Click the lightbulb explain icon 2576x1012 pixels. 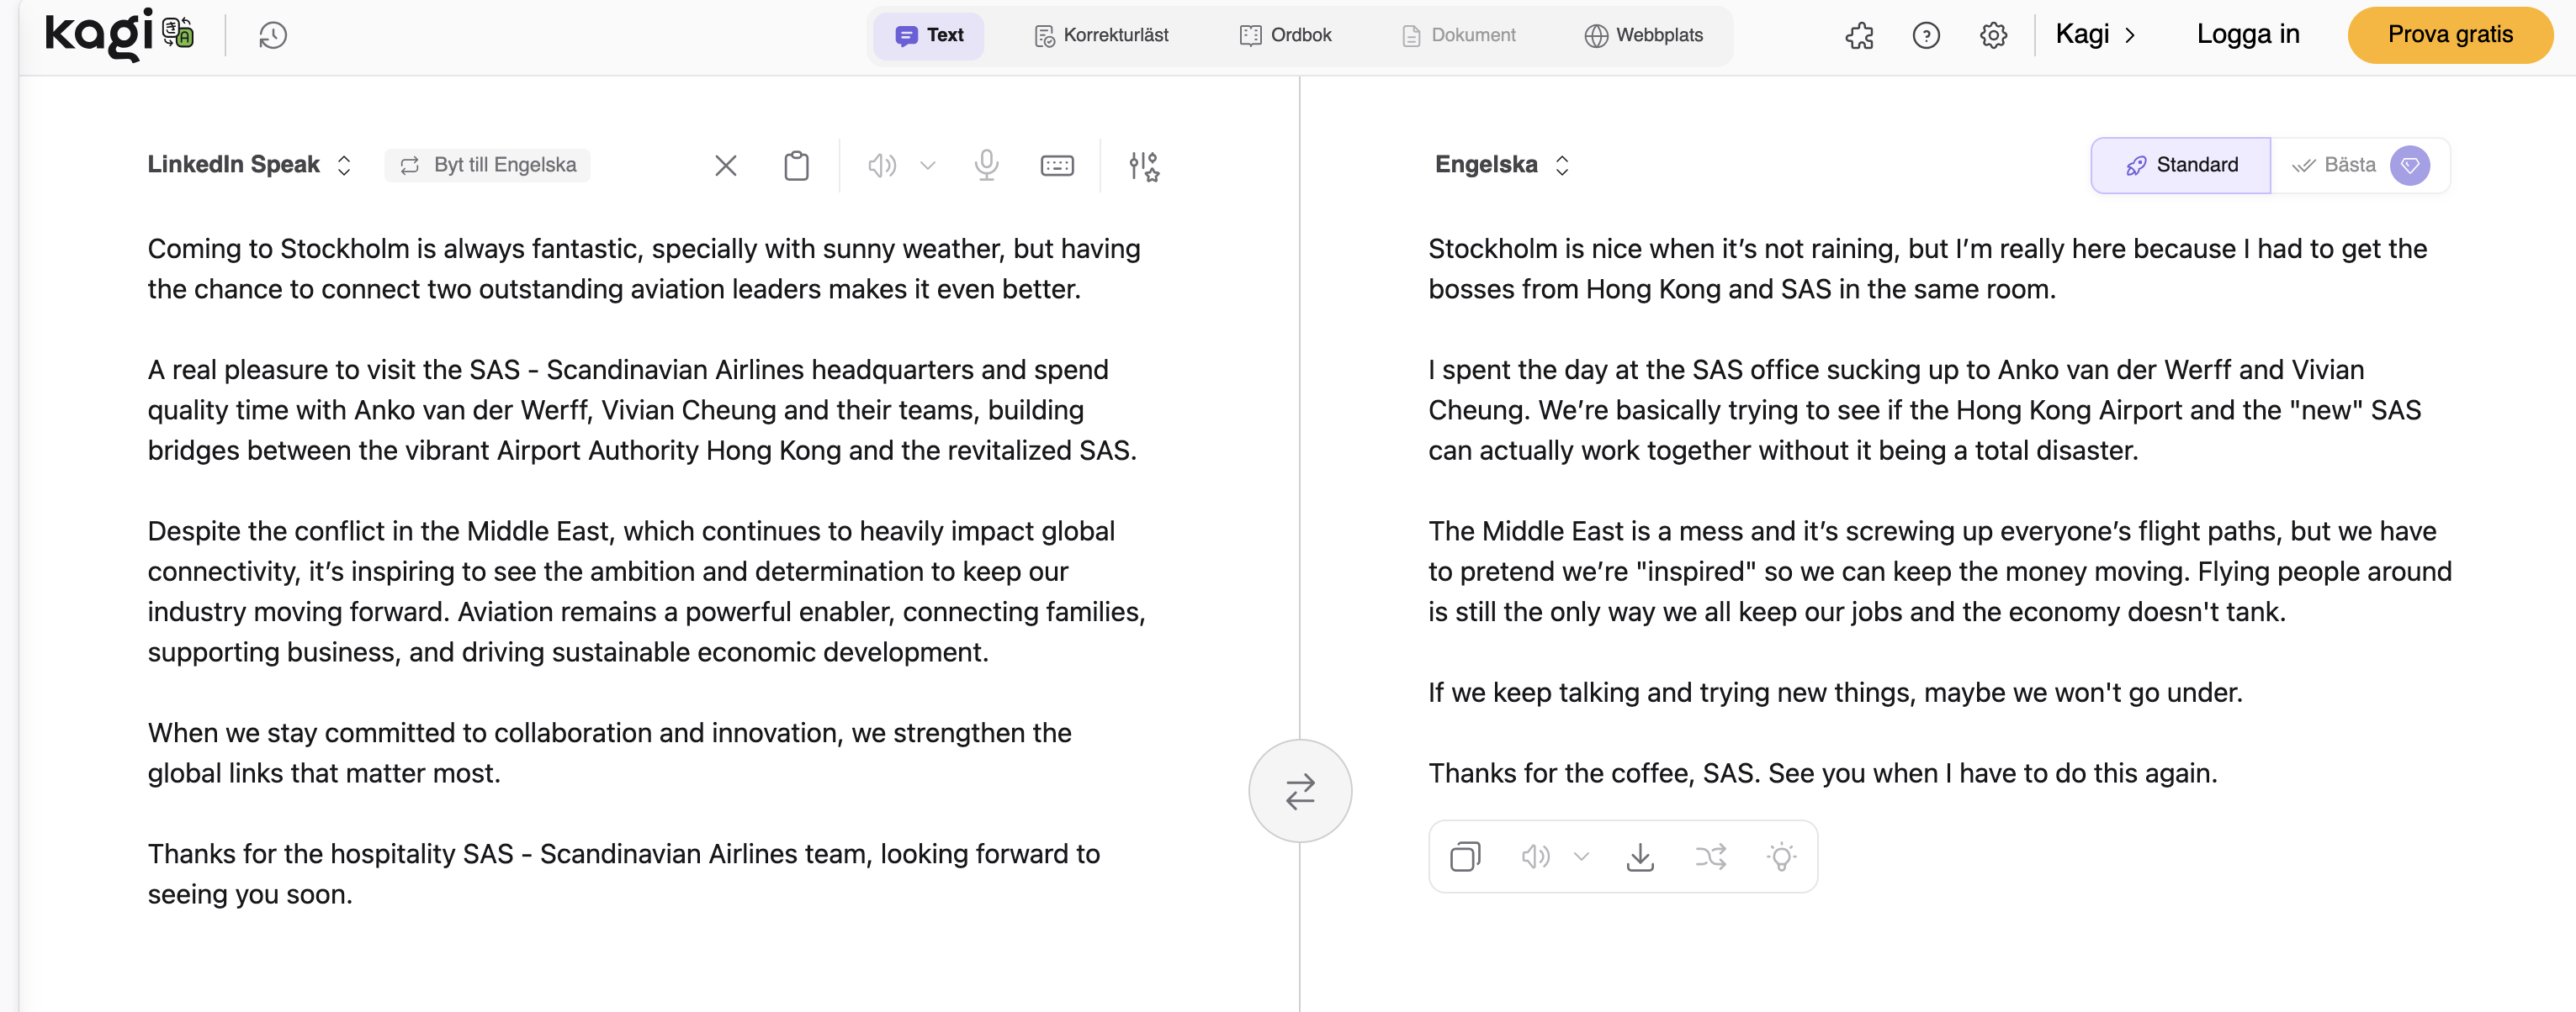(x=1781, y=857)
